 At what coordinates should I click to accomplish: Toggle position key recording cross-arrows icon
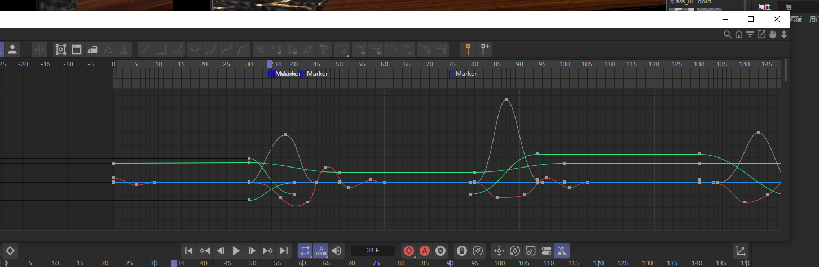(x=499, y=251)
